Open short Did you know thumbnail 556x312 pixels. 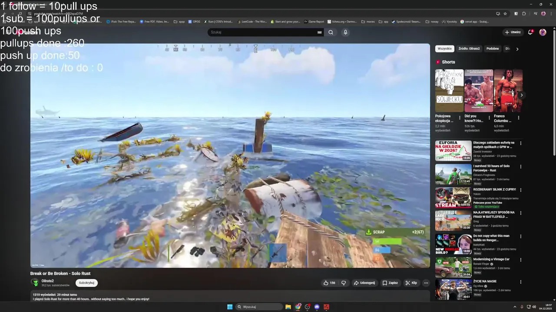pyautogui.click(x=479, y=91)
